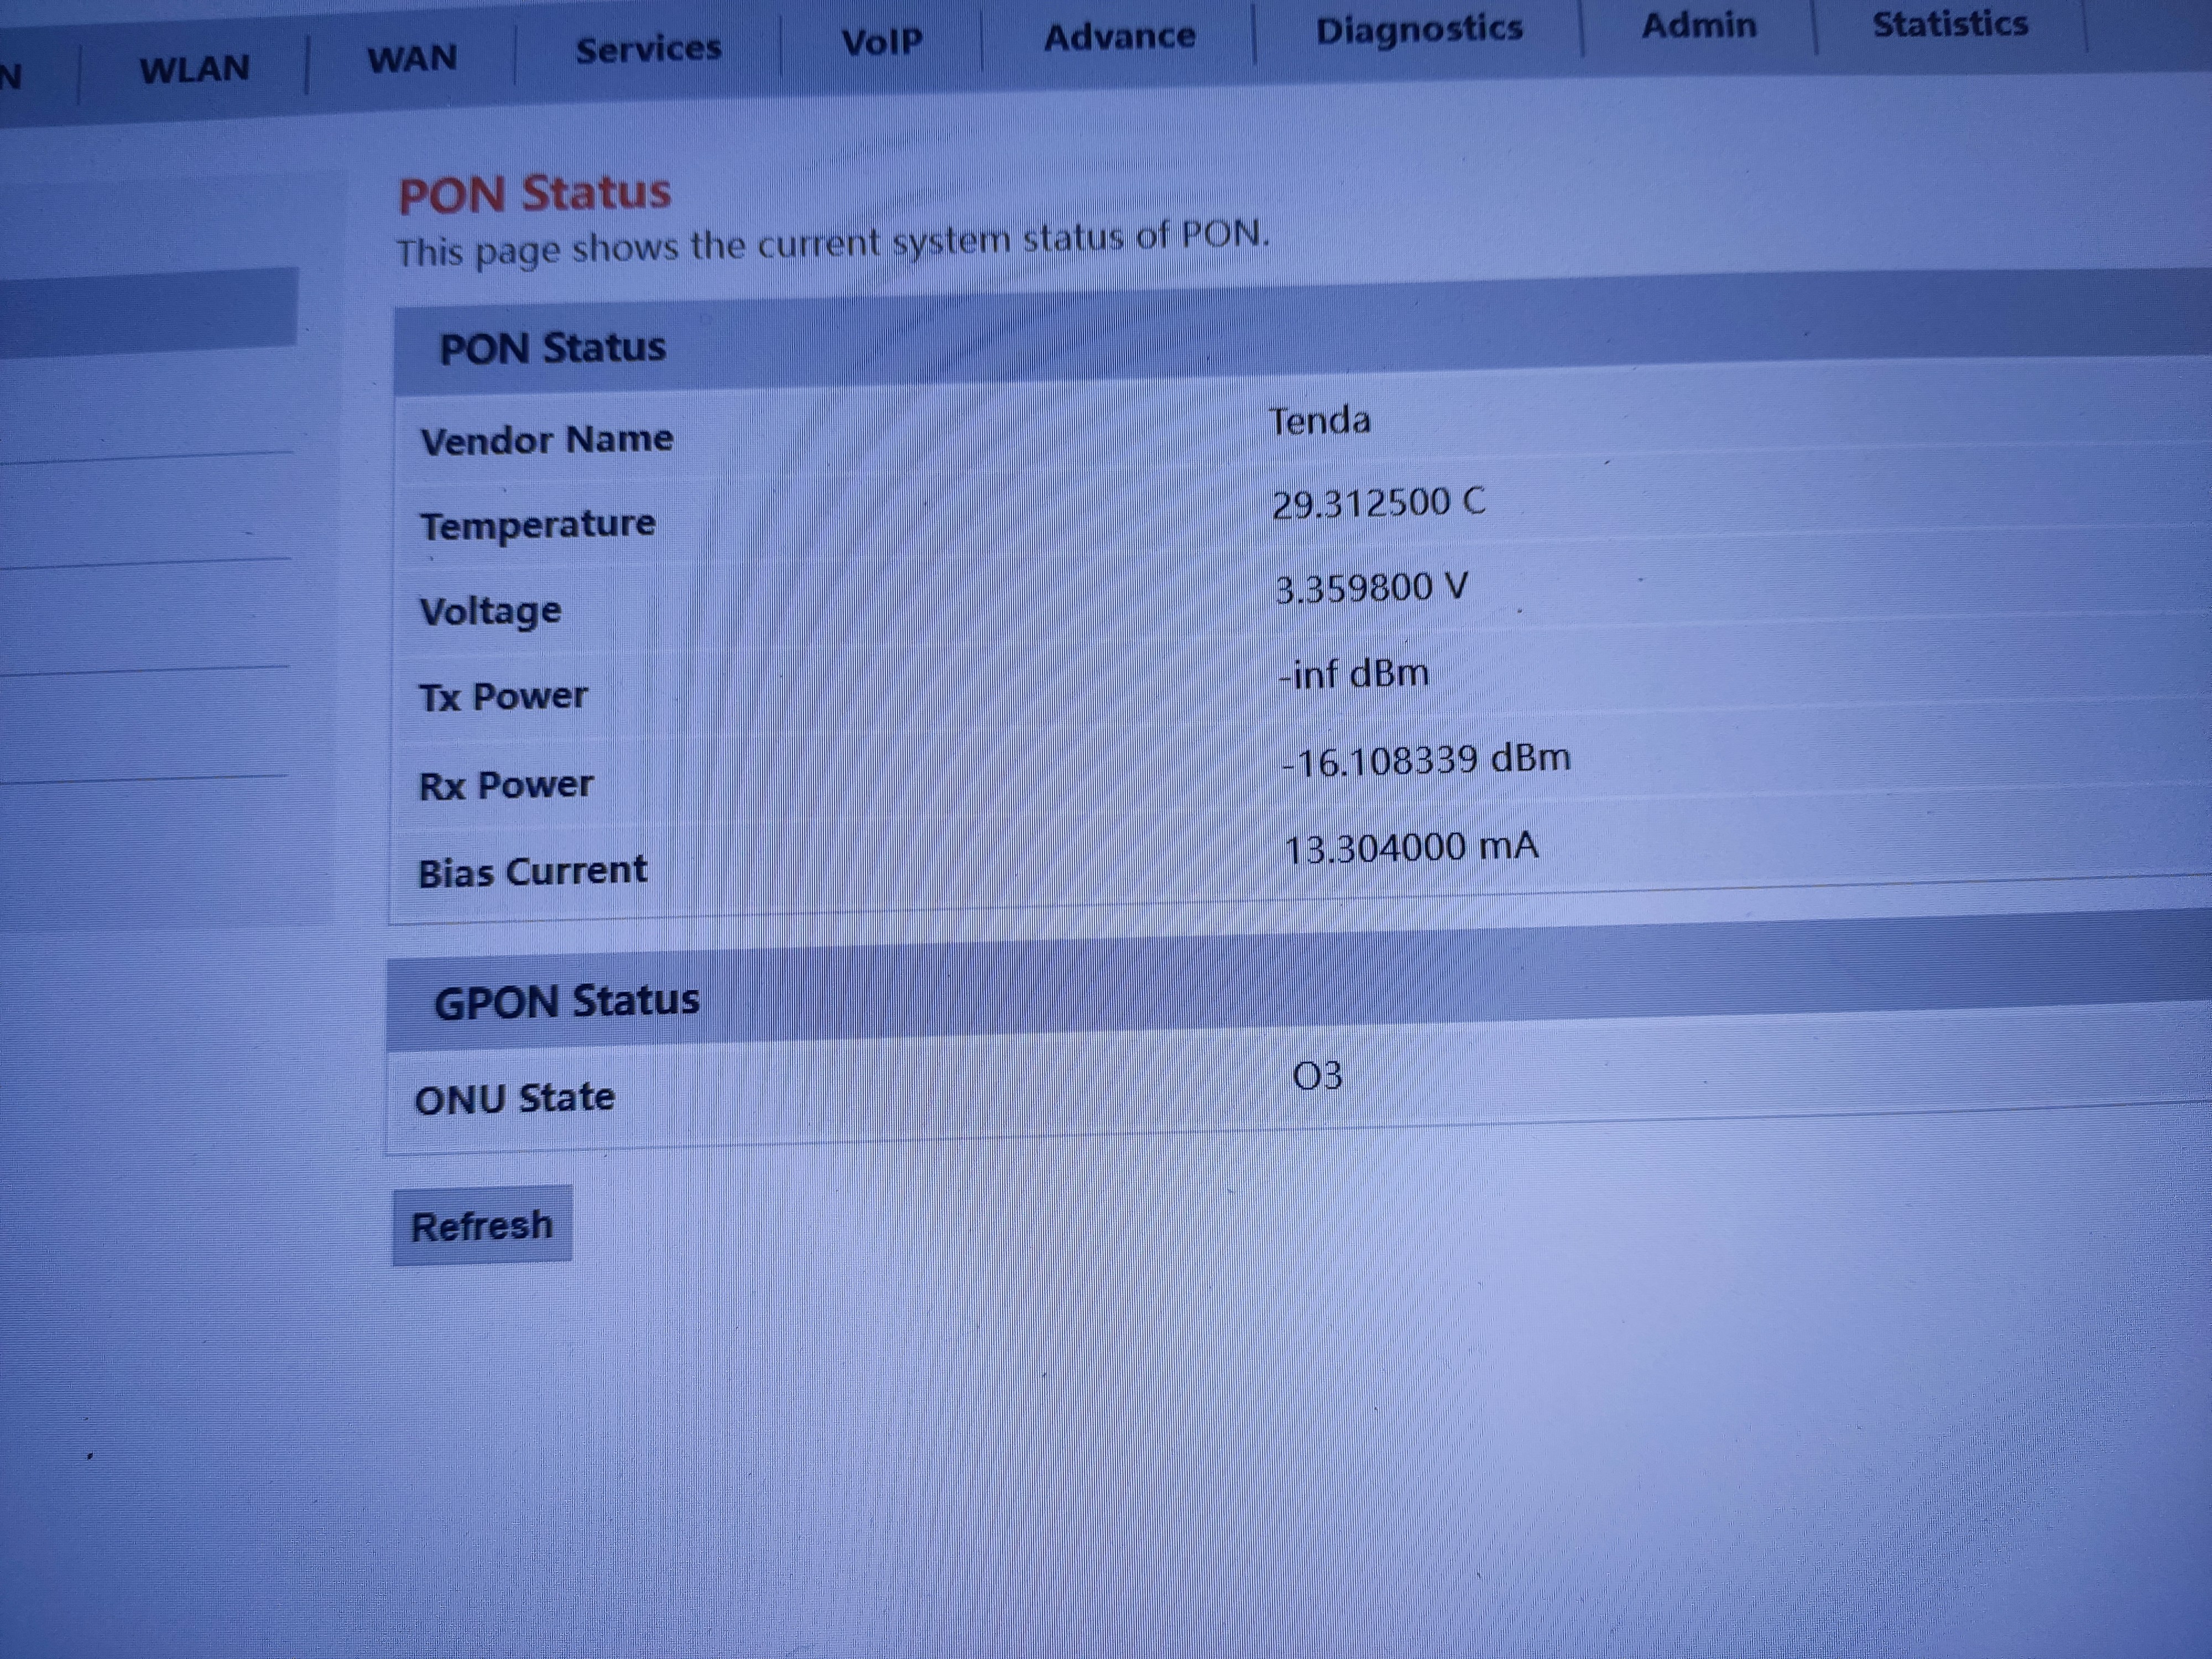Viewport: 2212px width, 1659px height.
Task: Open the WLAN tab
Action: coord(194,70)
